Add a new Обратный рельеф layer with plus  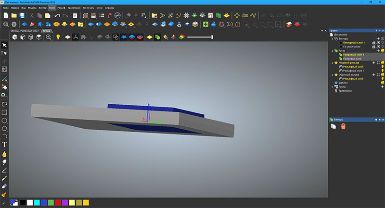click(x=374, y=75)
